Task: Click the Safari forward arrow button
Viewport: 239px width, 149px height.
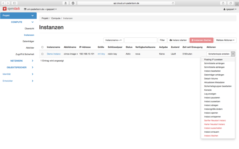Action: tap(8, 3)
